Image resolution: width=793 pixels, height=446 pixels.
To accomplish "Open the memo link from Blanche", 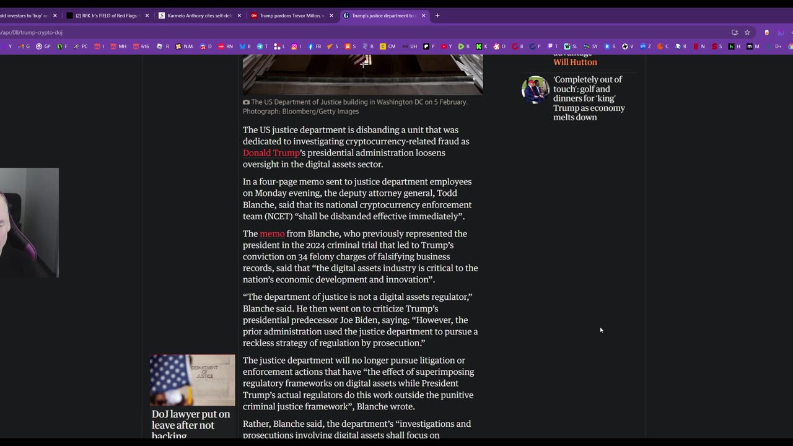I will coord(272,234).
